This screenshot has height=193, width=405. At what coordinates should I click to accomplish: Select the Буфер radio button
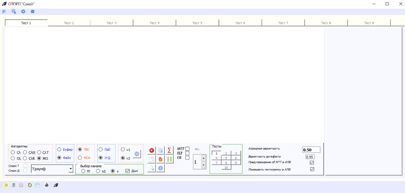point(59,149)
